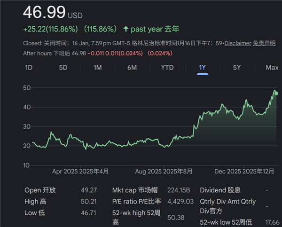Image resolution: width=282 pixels, height=227 pixels.
Task: Switch to the 1D time range
Action: pyautogui.click(x=29, y=68)
